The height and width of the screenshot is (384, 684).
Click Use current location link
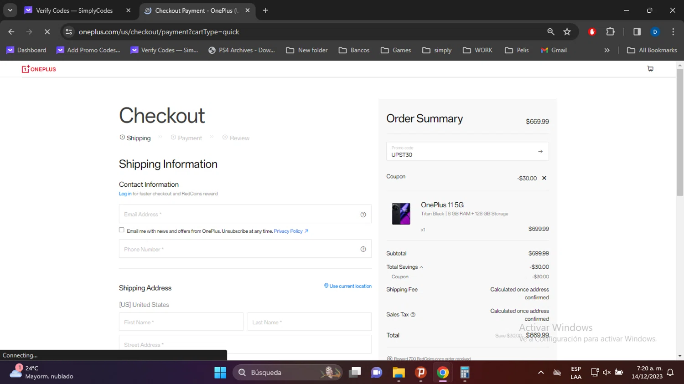pyautogui.click(x=348, y=286)
